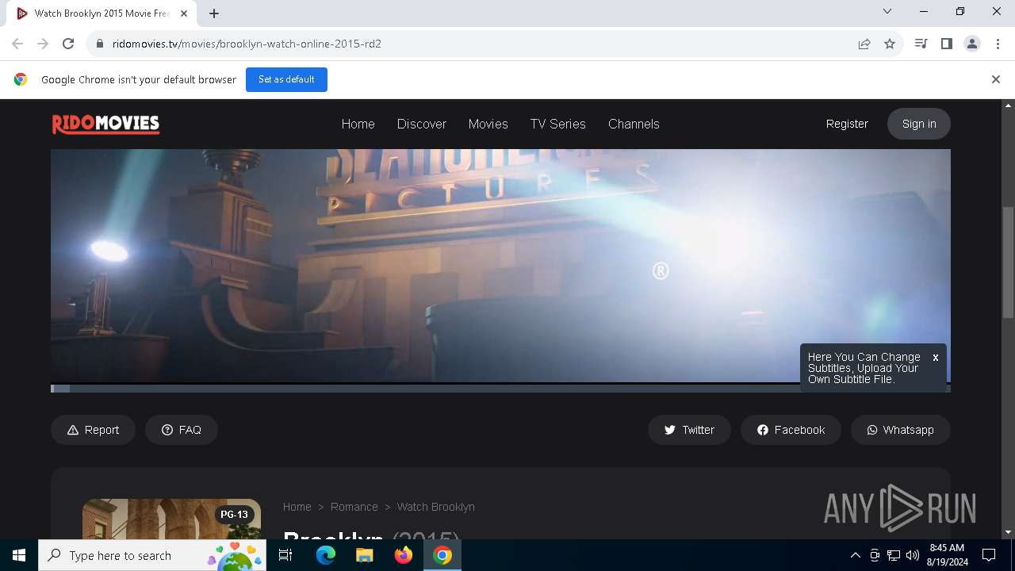Open the network tray icon
Image resolution: width=1015 pixels, height=571 pixels.
click(894, 555)
